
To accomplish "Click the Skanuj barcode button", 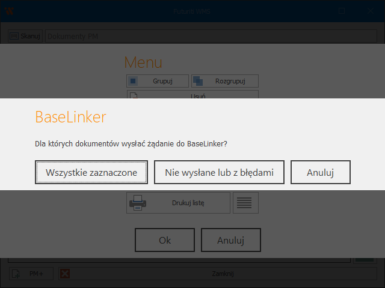I will point(25,36).
